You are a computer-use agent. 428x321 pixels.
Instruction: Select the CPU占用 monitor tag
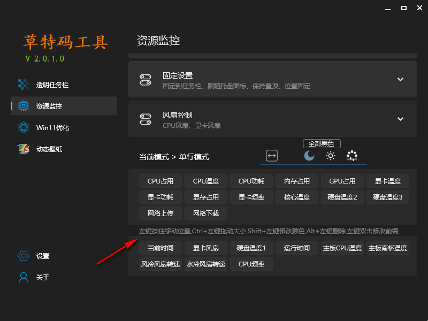point(160,181)
